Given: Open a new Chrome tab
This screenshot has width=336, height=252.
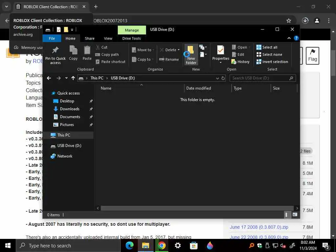Looking at the screenshot, I should 96,7.
